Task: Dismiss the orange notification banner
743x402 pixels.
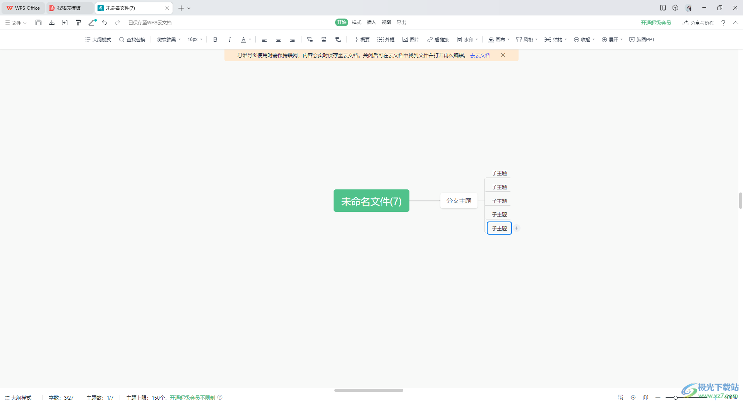Action: 503,55
